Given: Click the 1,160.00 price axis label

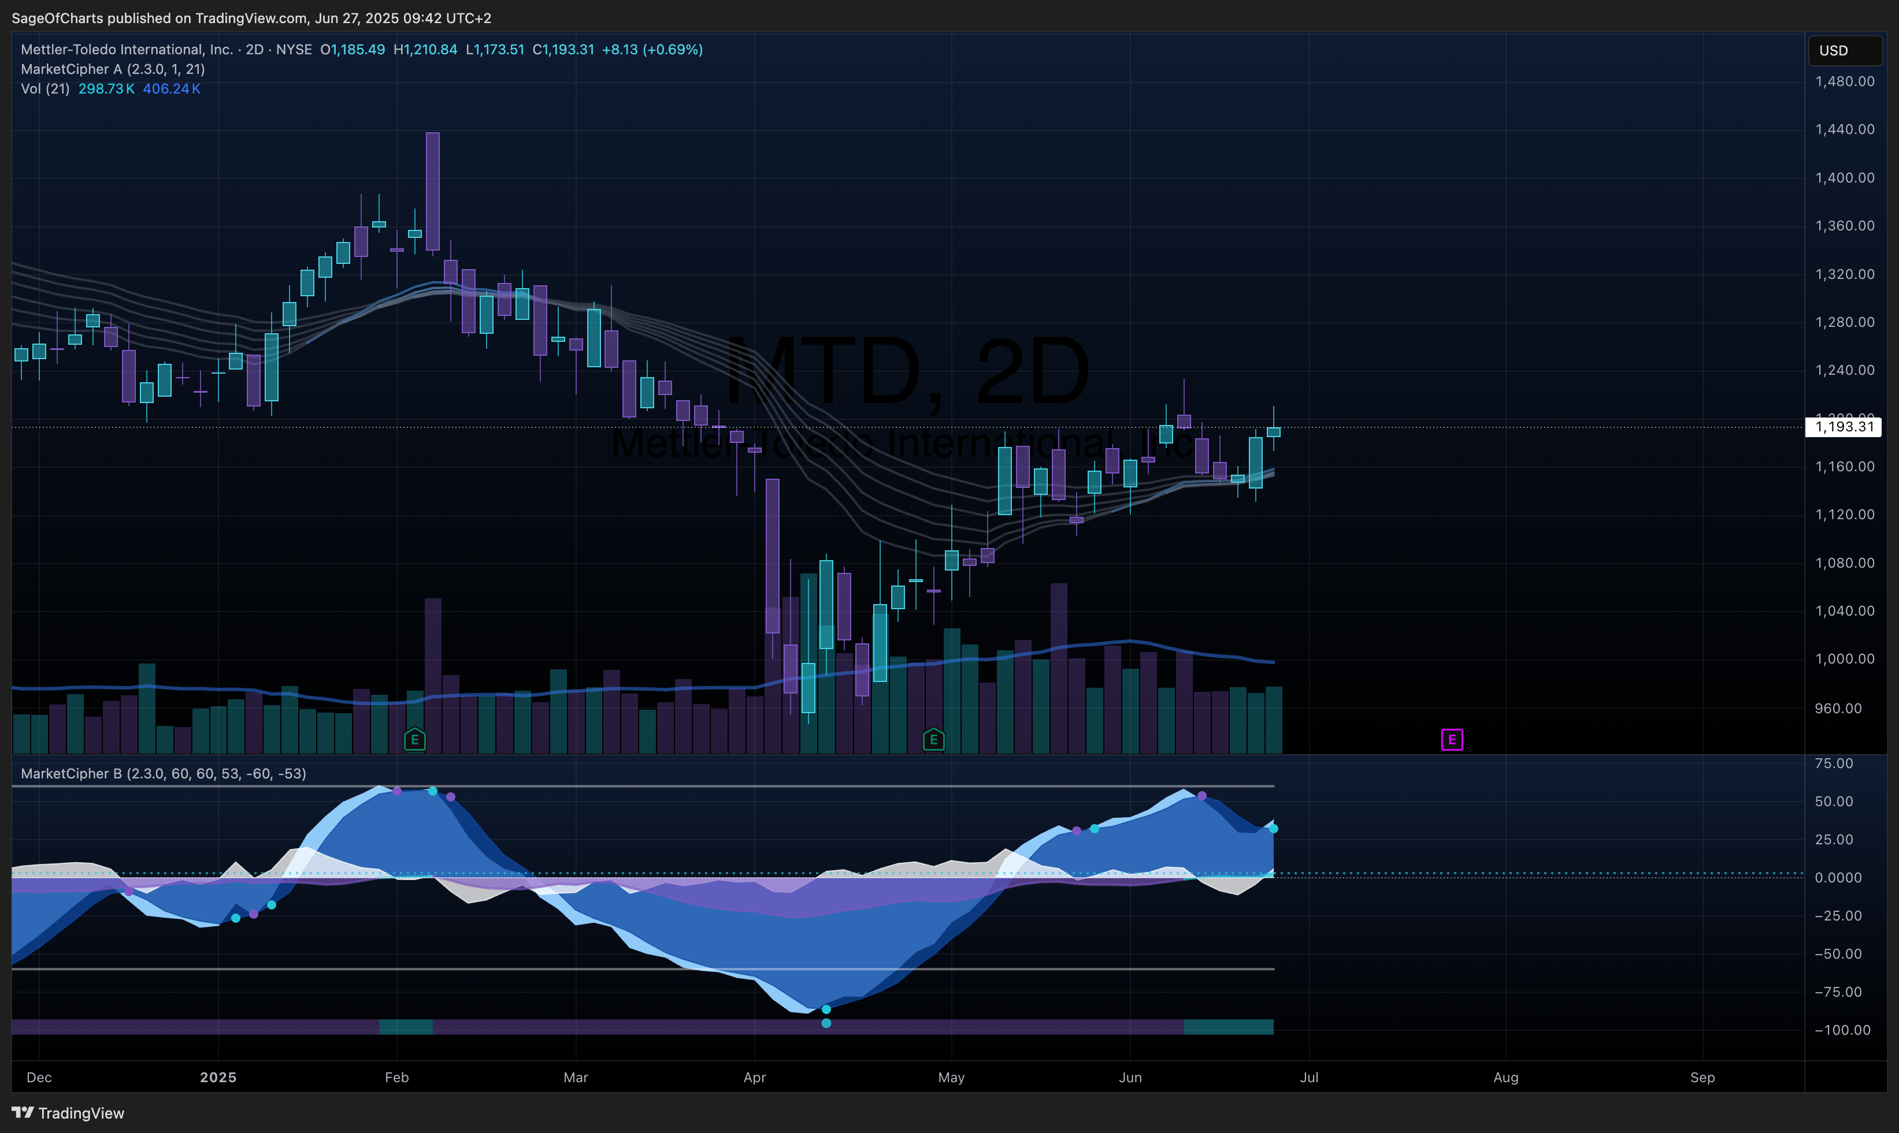Looking at the screenshot, I should coord(1844,467).
